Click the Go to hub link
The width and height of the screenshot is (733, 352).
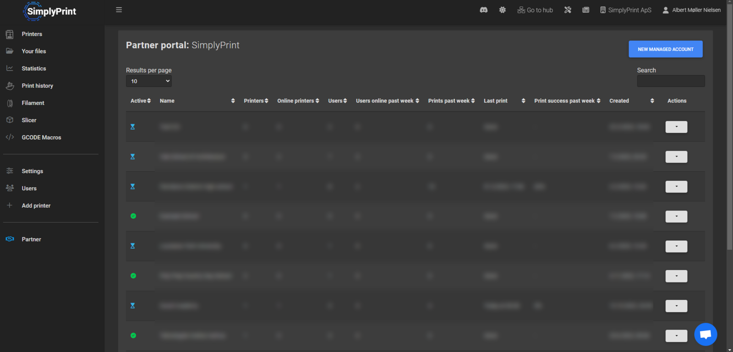(535, 10)
